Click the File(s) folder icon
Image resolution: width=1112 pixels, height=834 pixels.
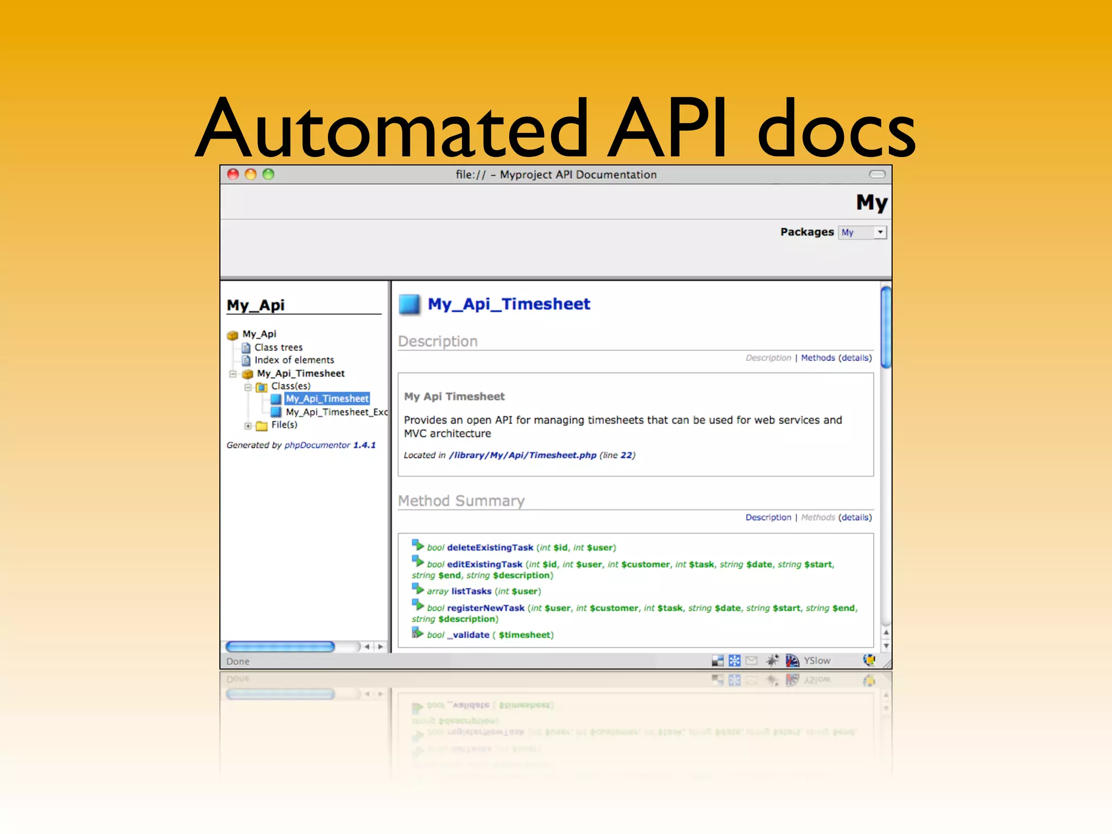point(262,426)
